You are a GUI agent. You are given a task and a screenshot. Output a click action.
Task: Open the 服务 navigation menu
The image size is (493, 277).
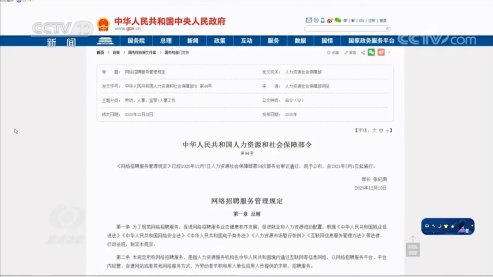pos(273,41)
